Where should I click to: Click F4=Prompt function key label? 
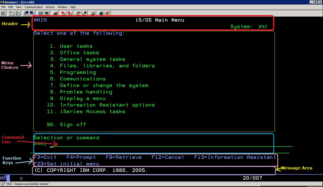click(81, 157)
